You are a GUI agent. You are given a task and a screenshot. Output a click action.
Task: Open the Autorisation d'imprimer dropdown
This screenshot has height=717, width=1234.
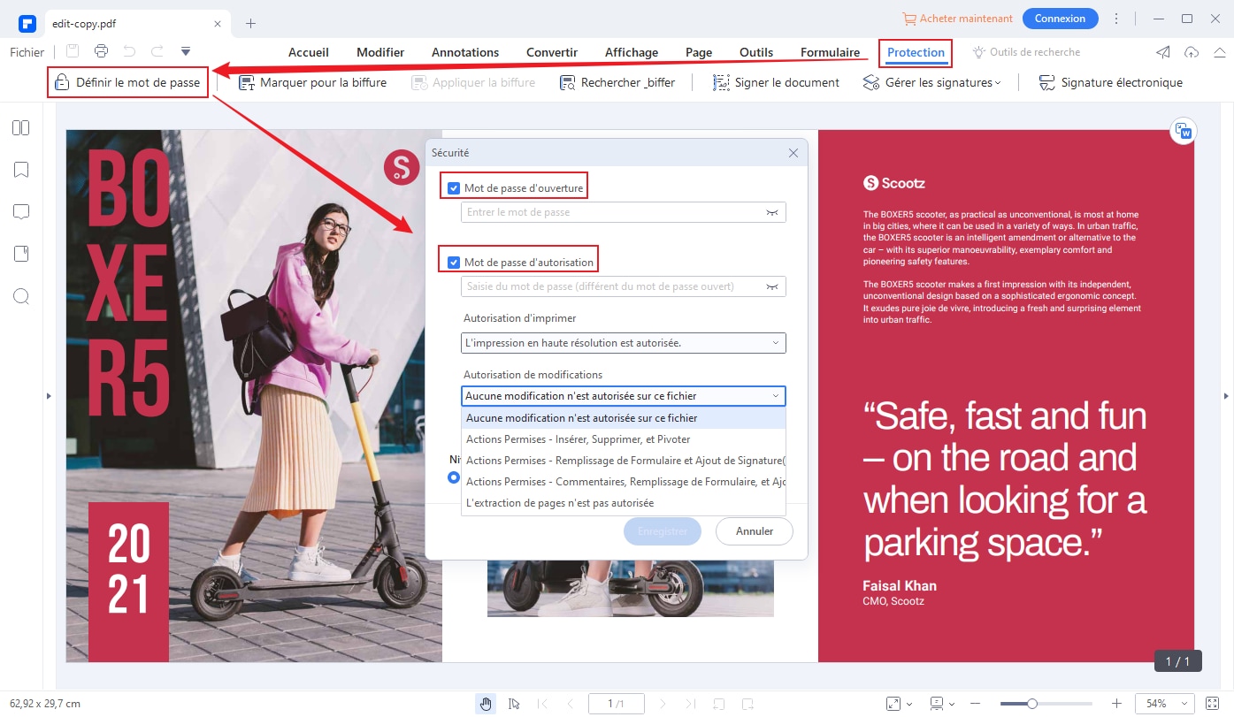(x=623, y=343)
